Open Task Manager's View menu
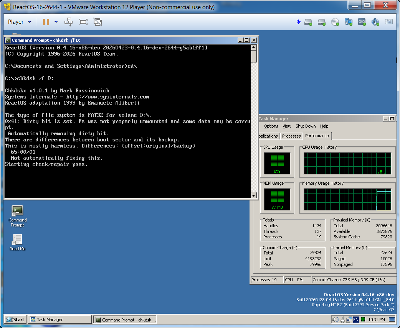This screenshot has width=400, height=328. click(x=287, y=126)
